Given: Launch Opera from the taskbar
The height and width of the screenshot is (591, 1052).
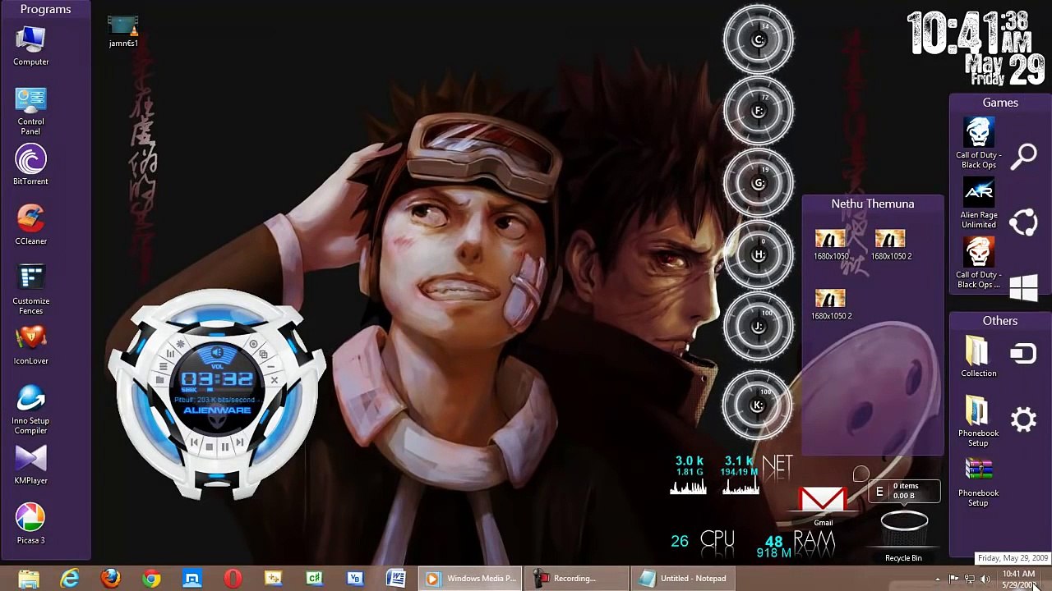Looking at the screenshot, I should coord(233,579).
